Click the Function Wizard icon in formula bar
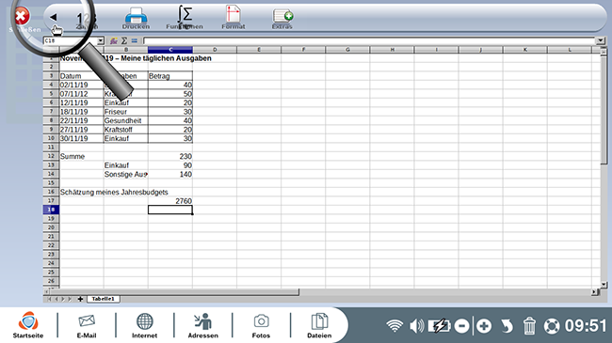Screen dimensions: 612x343 [x=113, y=40]
